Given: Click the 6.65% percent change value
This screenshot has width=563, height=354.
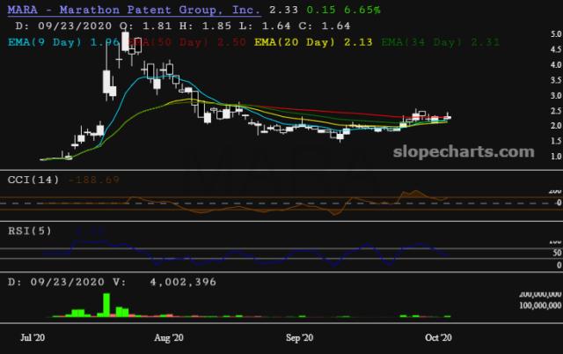Looking at the screenshot, I should 339,9.
